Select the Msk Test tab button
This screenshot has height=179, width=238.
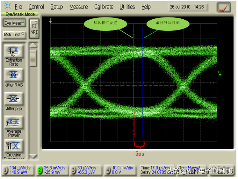(14, 35)
